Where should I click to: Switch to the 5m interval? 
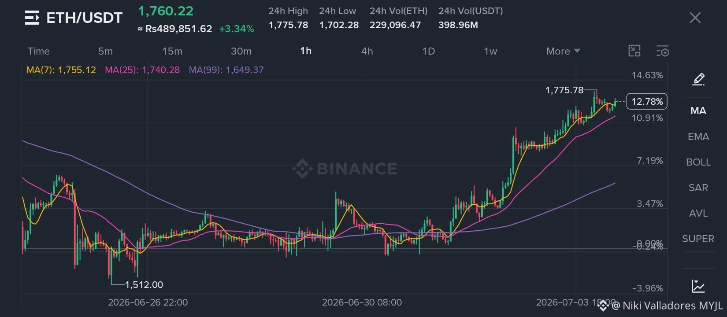click(x=105, y=51)
